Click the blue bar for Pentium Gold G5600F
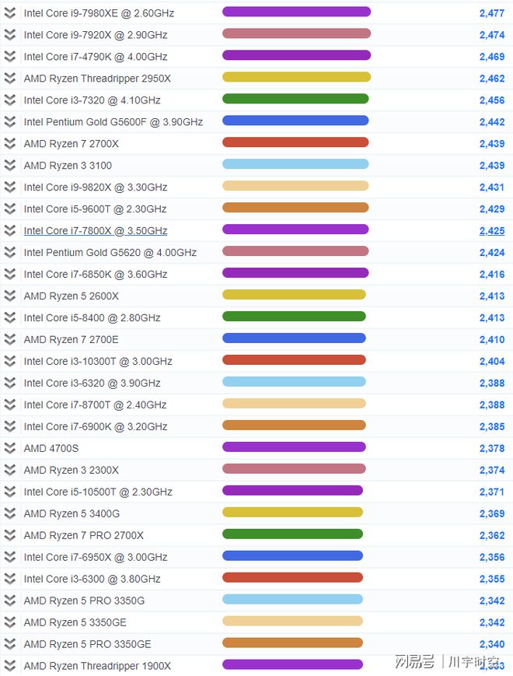The image size is (513, 676). [x=295, y=121]
